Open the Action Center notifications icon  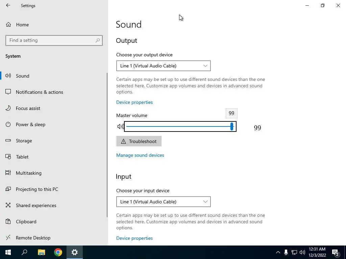tap(336, 253)
